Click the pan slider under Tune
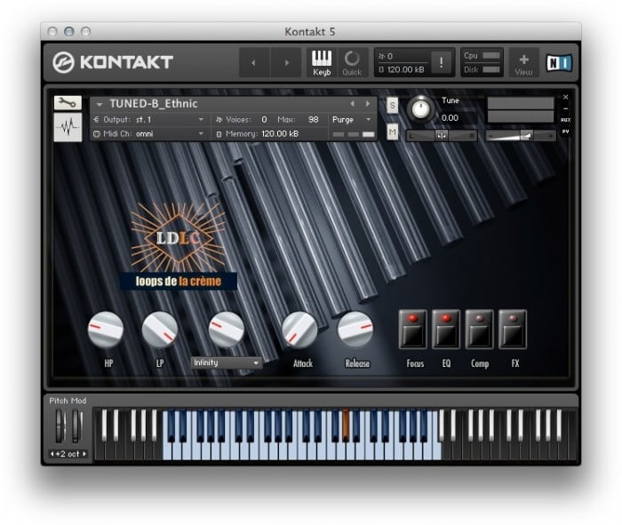This screenshot has height=525, width=622. point(442,136)
